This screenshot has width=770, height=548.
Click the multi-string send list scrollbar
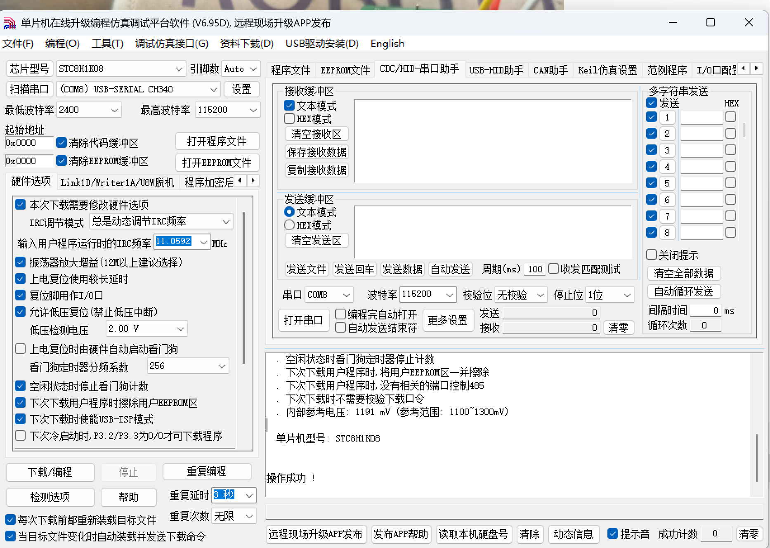click(744, 130)
